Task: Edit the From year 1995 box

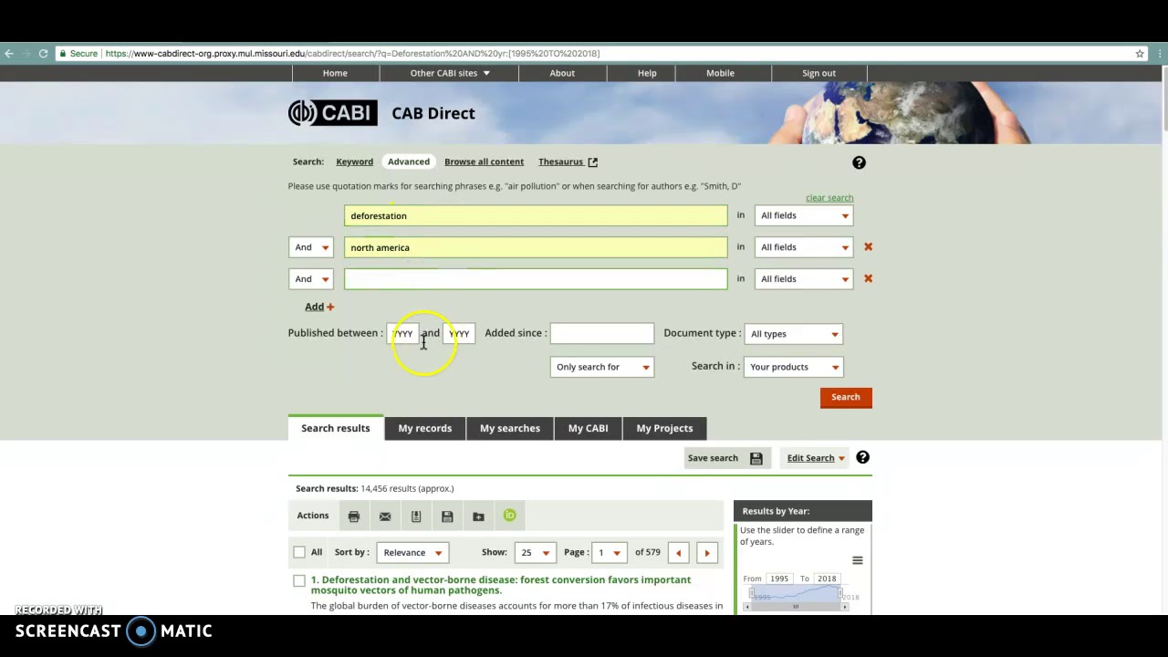Action: (x=778, y=579)
